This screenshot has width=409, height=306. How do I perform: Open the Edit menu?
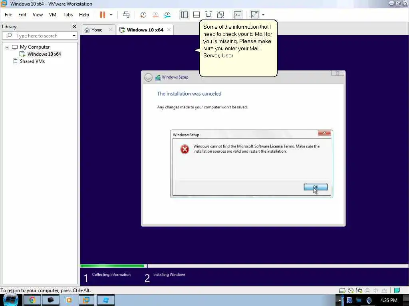(22, 15)
